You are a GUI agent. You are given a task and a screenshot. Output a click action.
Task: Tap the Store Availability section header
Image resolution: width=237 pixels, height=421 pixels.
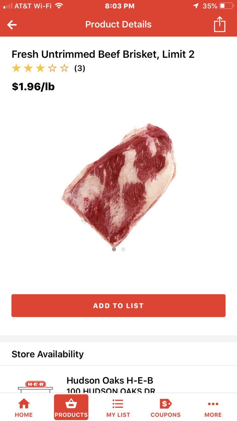coord(48,354)
